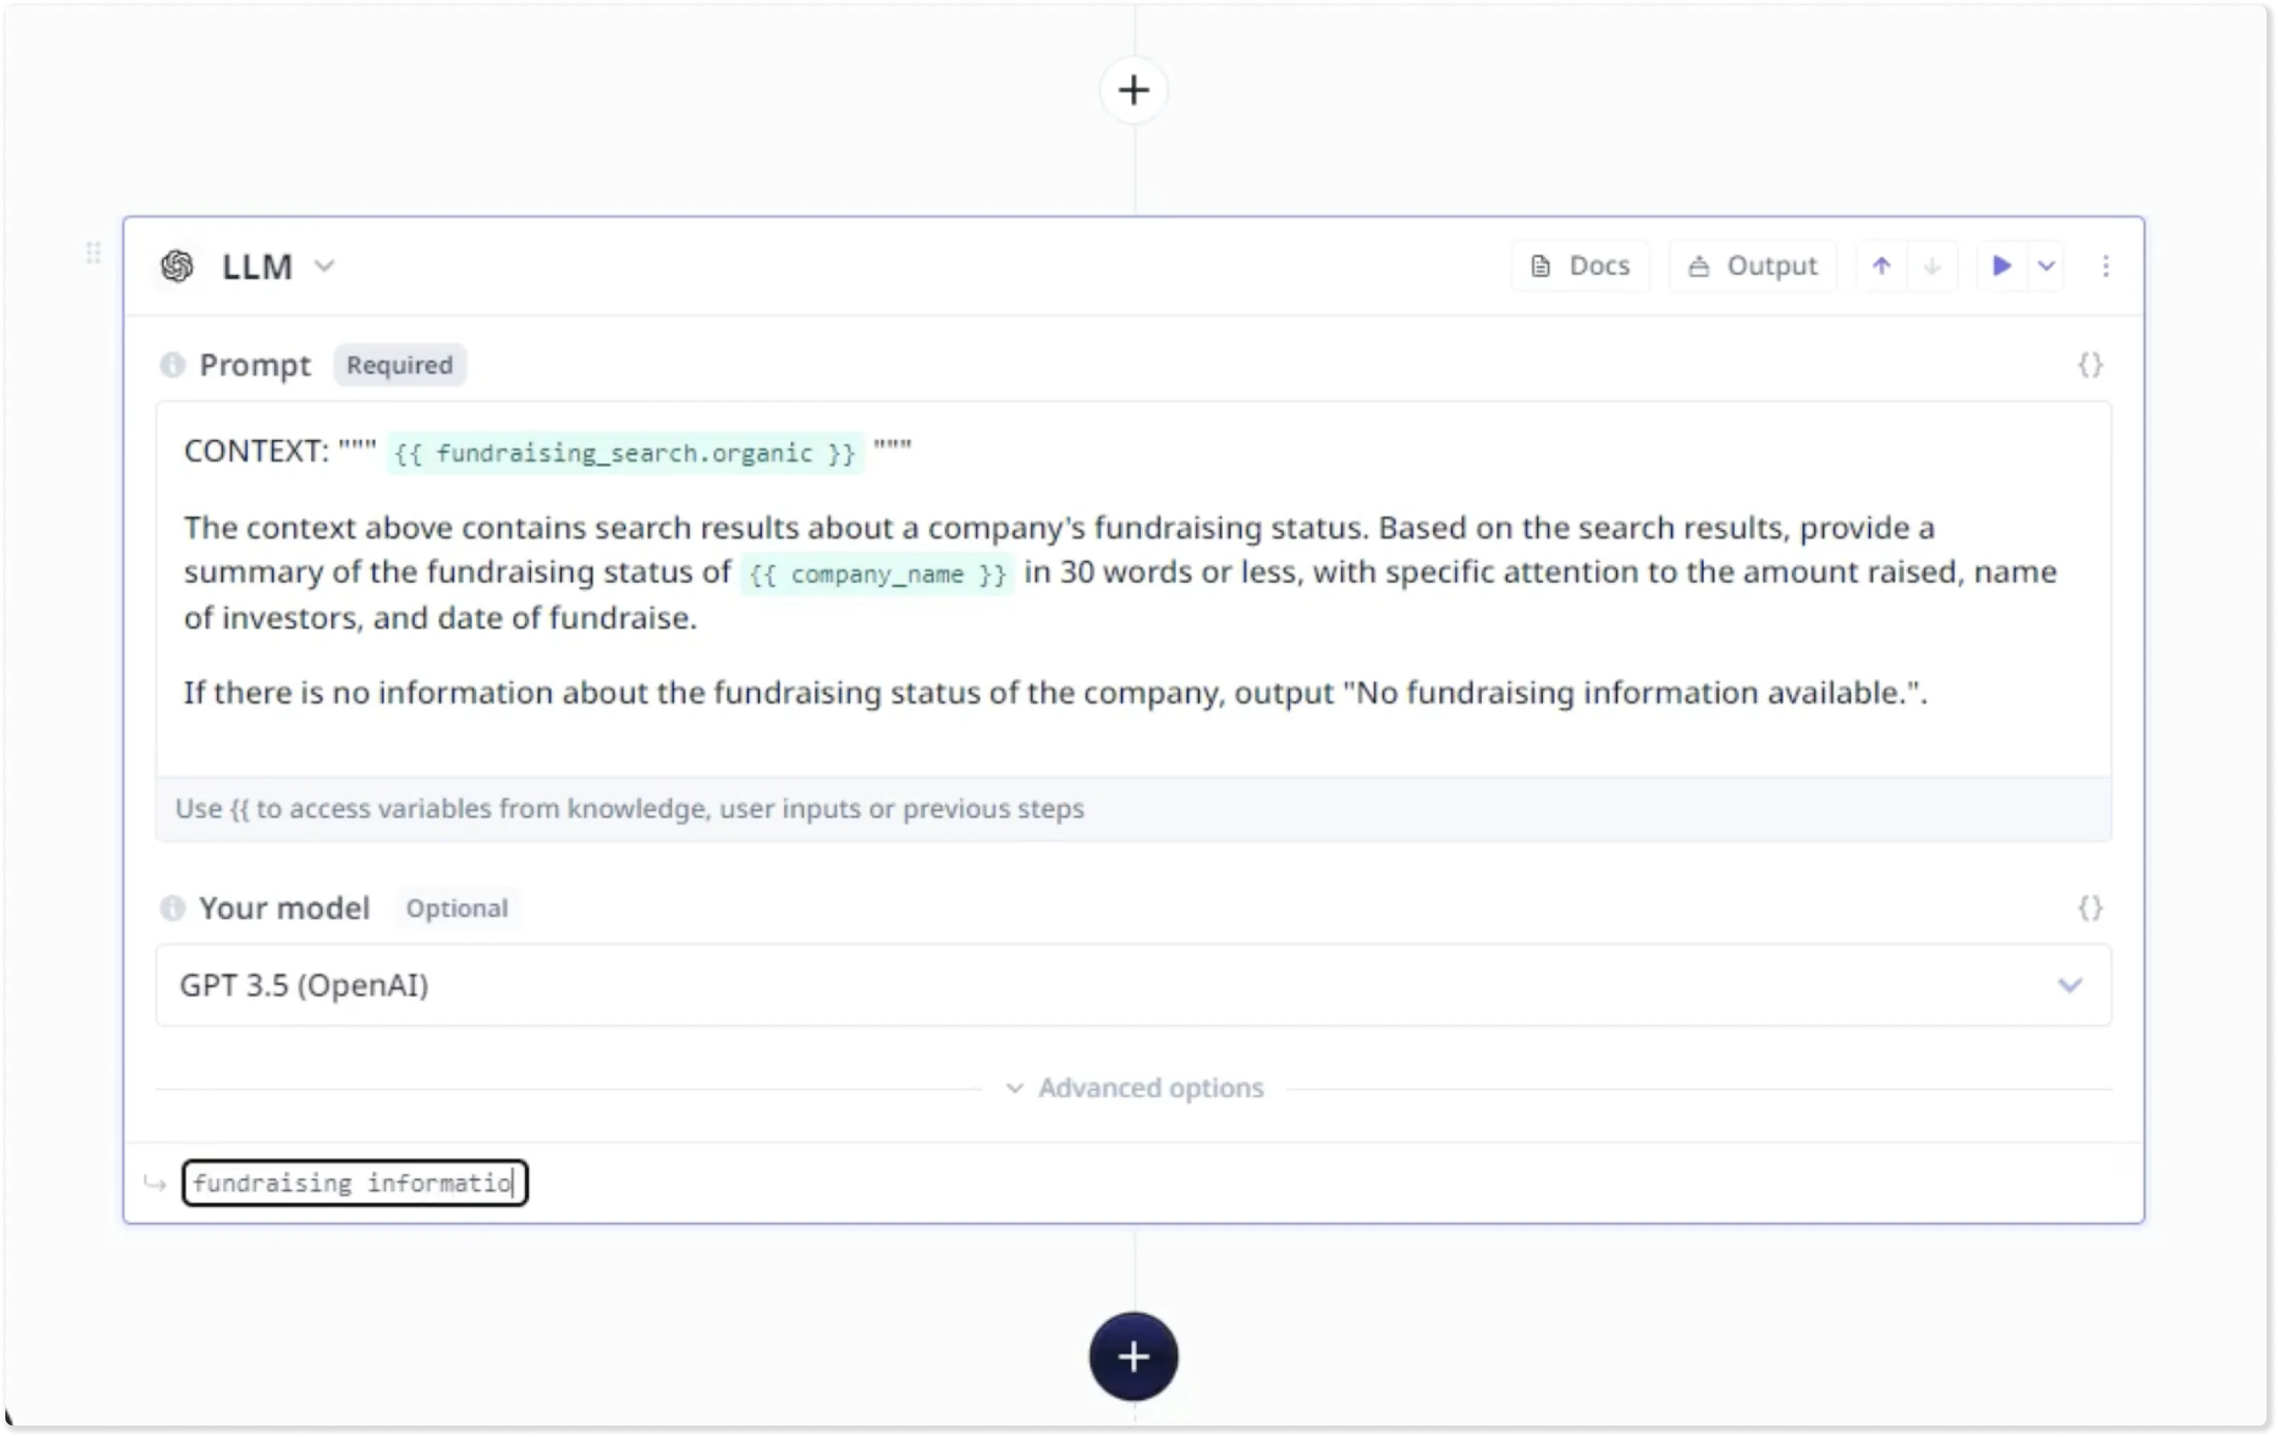
Task: Open the Docs button
Action: pyautogui.click(x=1580, y=266)
